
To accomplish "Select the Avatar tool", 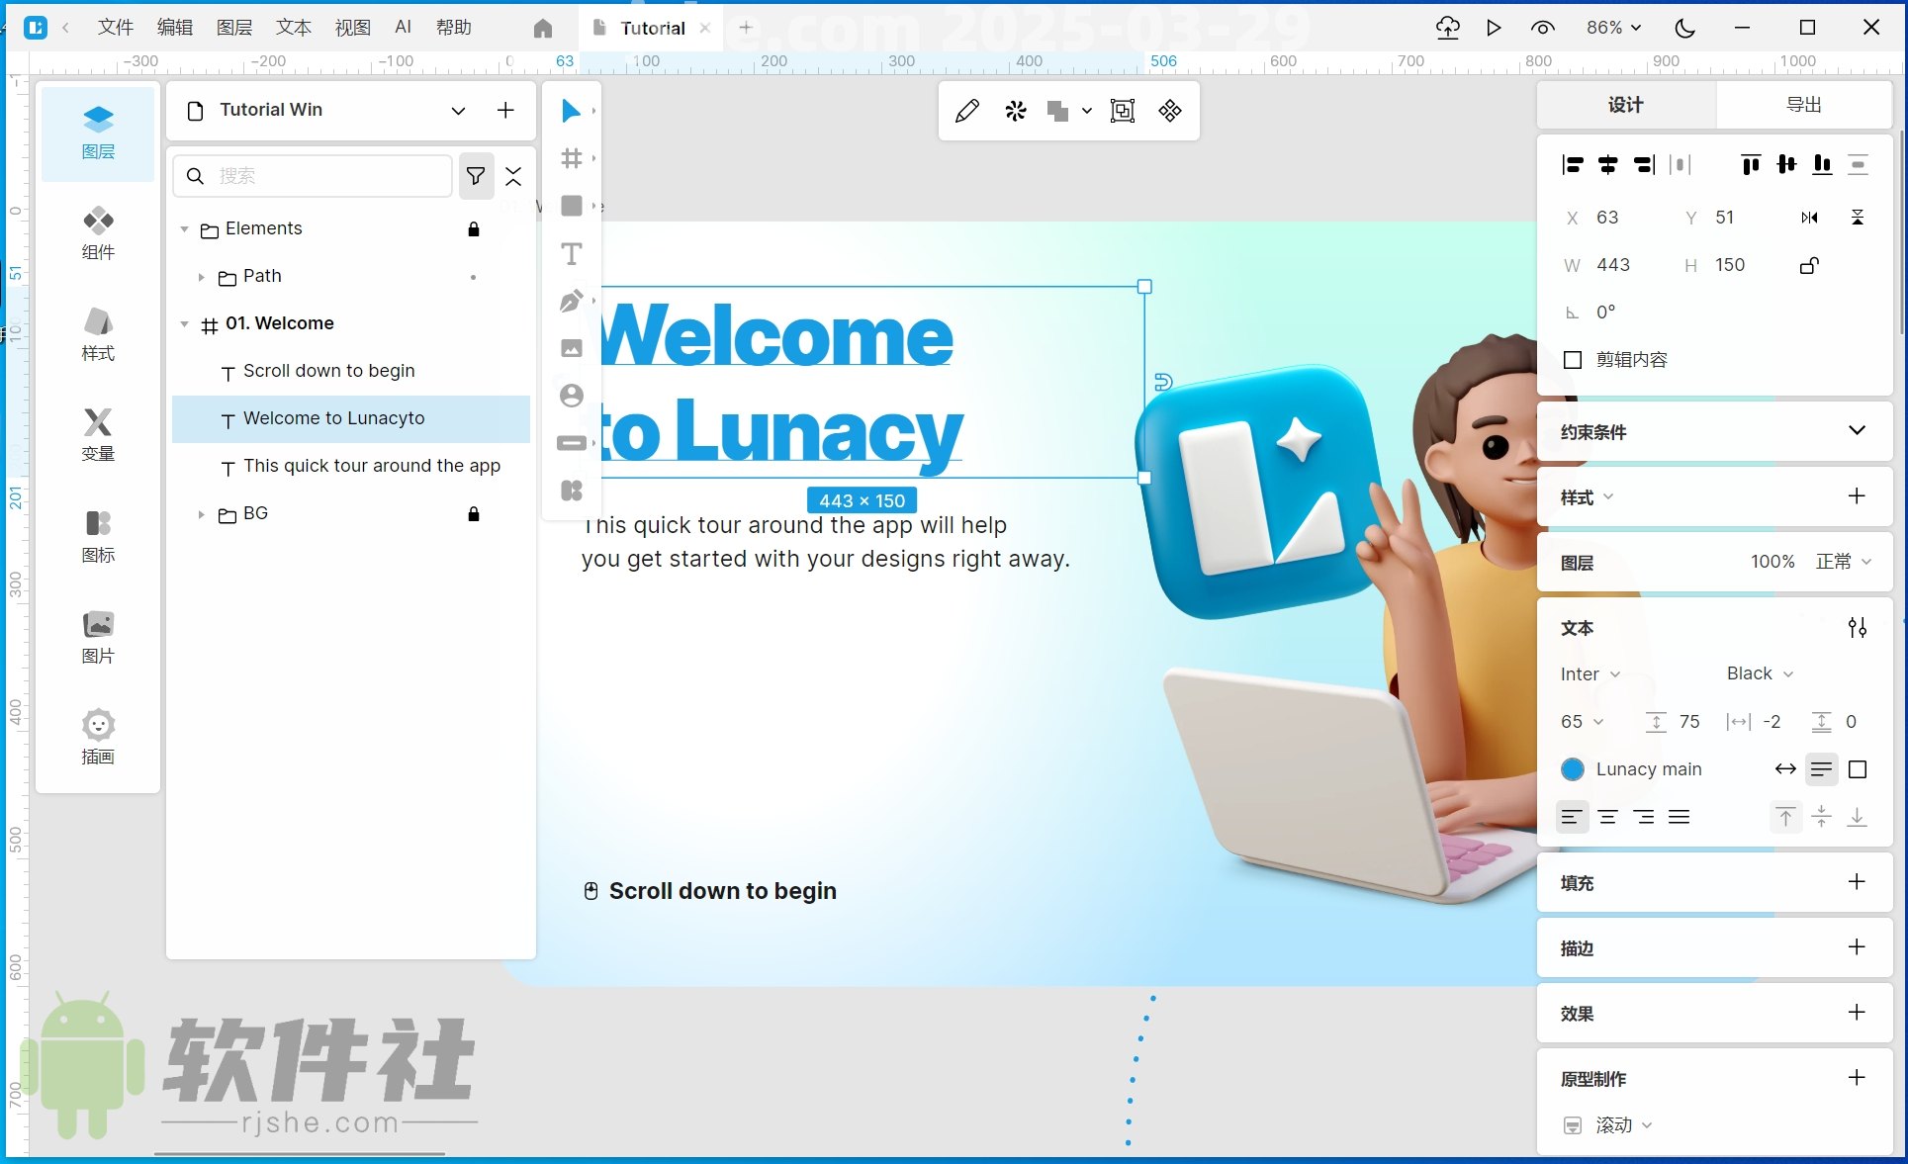I will click(x=571, y=396).
